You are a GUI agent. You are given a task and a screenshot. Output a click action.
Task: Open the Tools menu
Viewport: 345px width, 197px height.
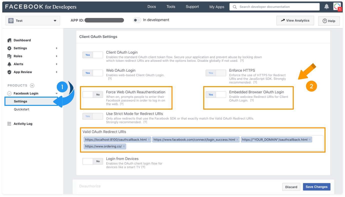click(171, 7)
